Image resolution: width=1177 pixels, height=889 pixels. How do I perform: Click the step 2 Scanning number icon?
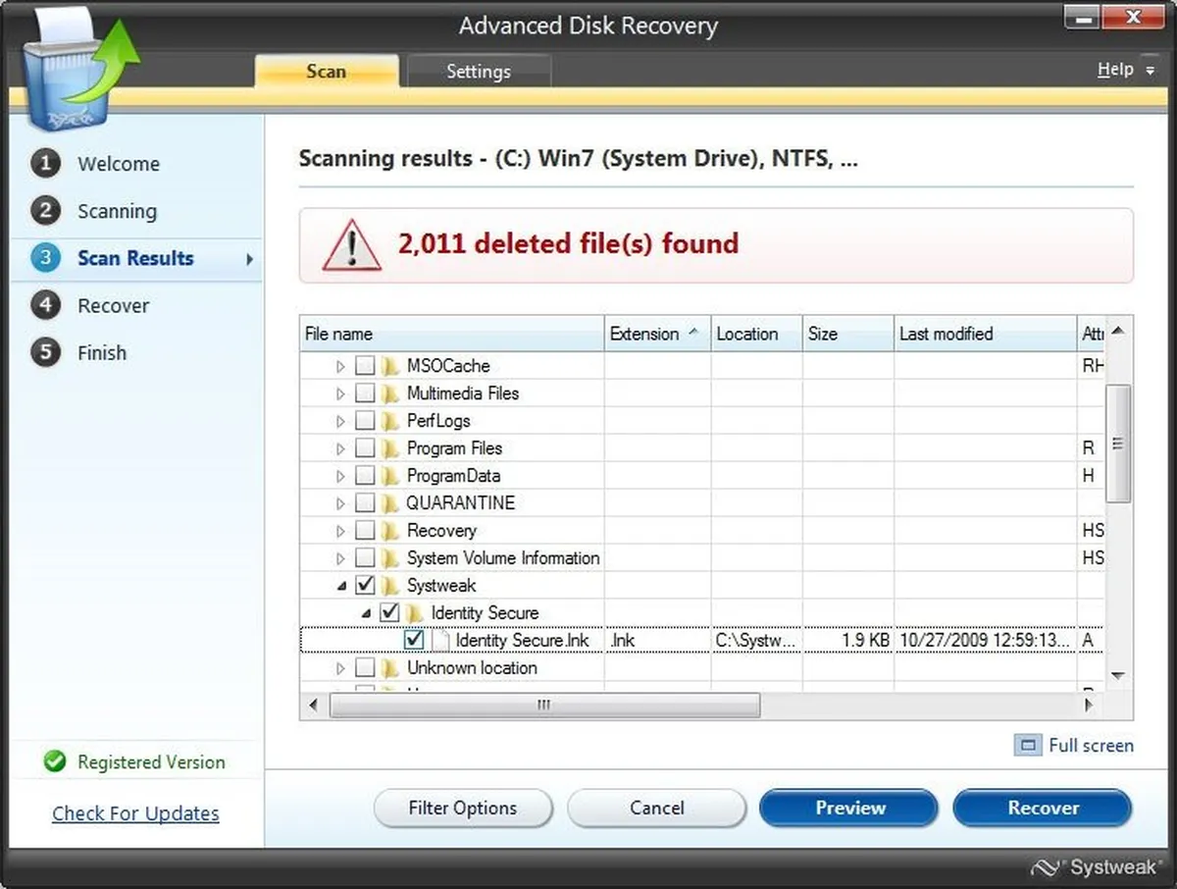(45, 211)
